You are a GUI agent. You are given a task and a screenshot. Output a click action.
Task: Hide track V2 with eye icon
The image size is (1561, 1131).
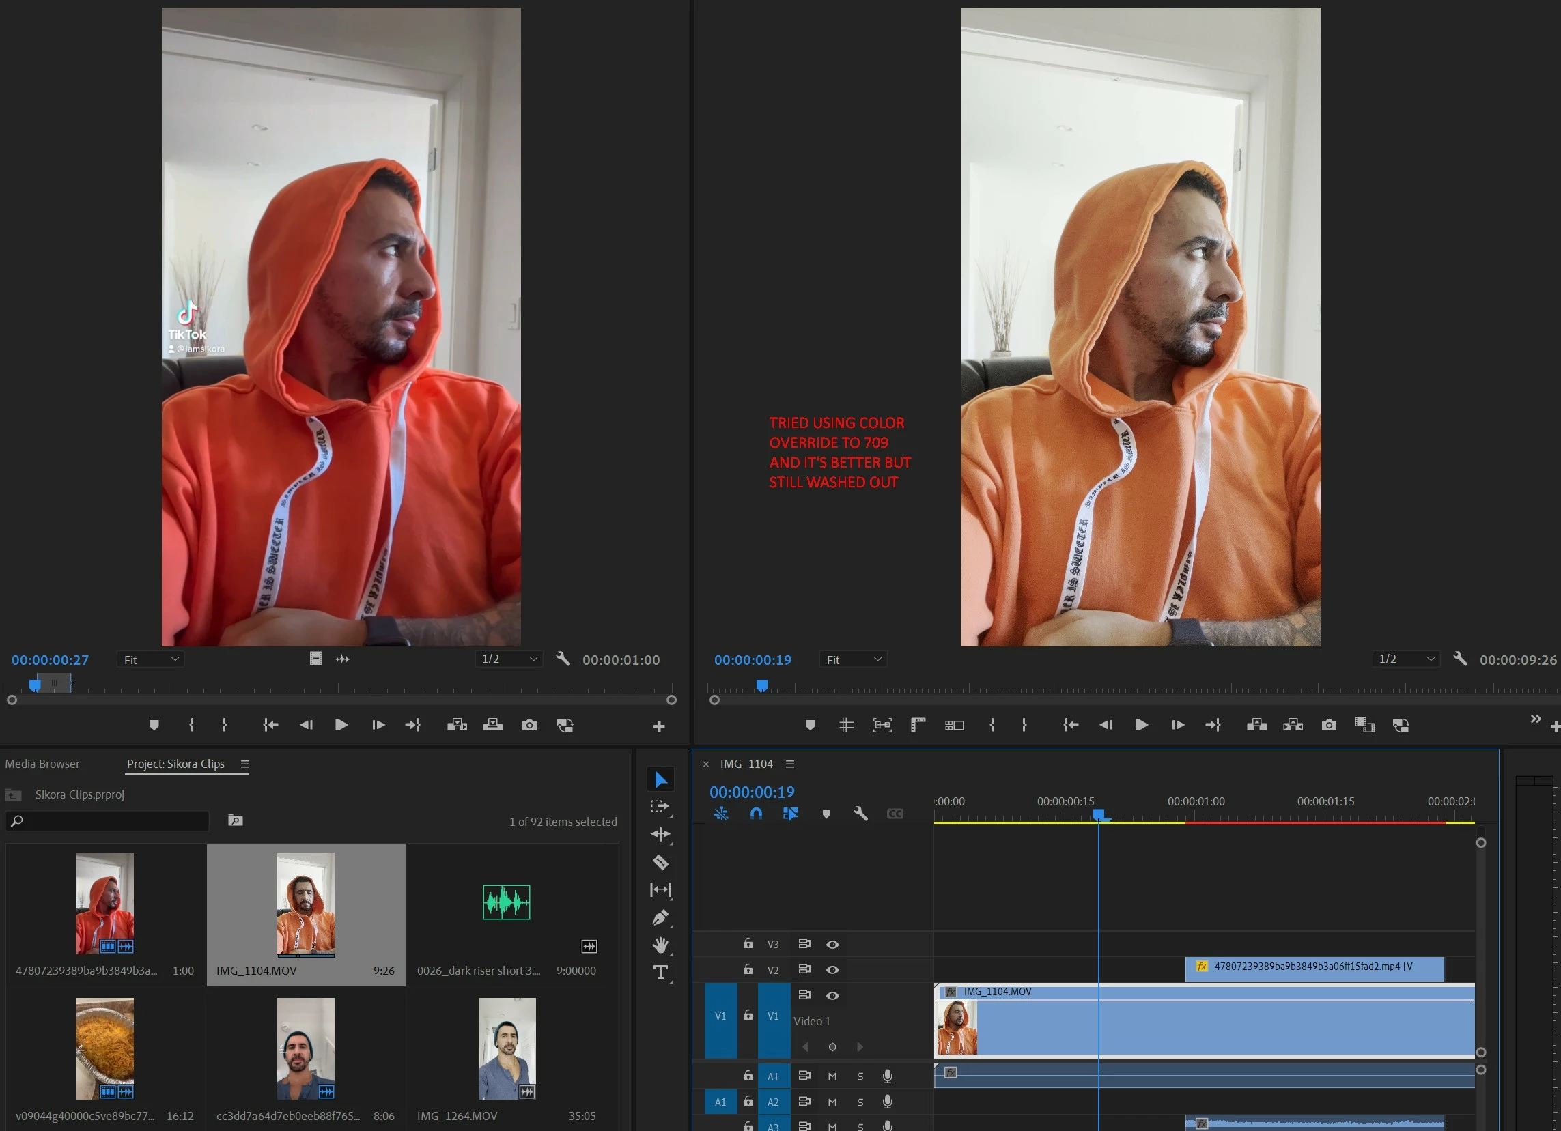[x=832, y=969]
